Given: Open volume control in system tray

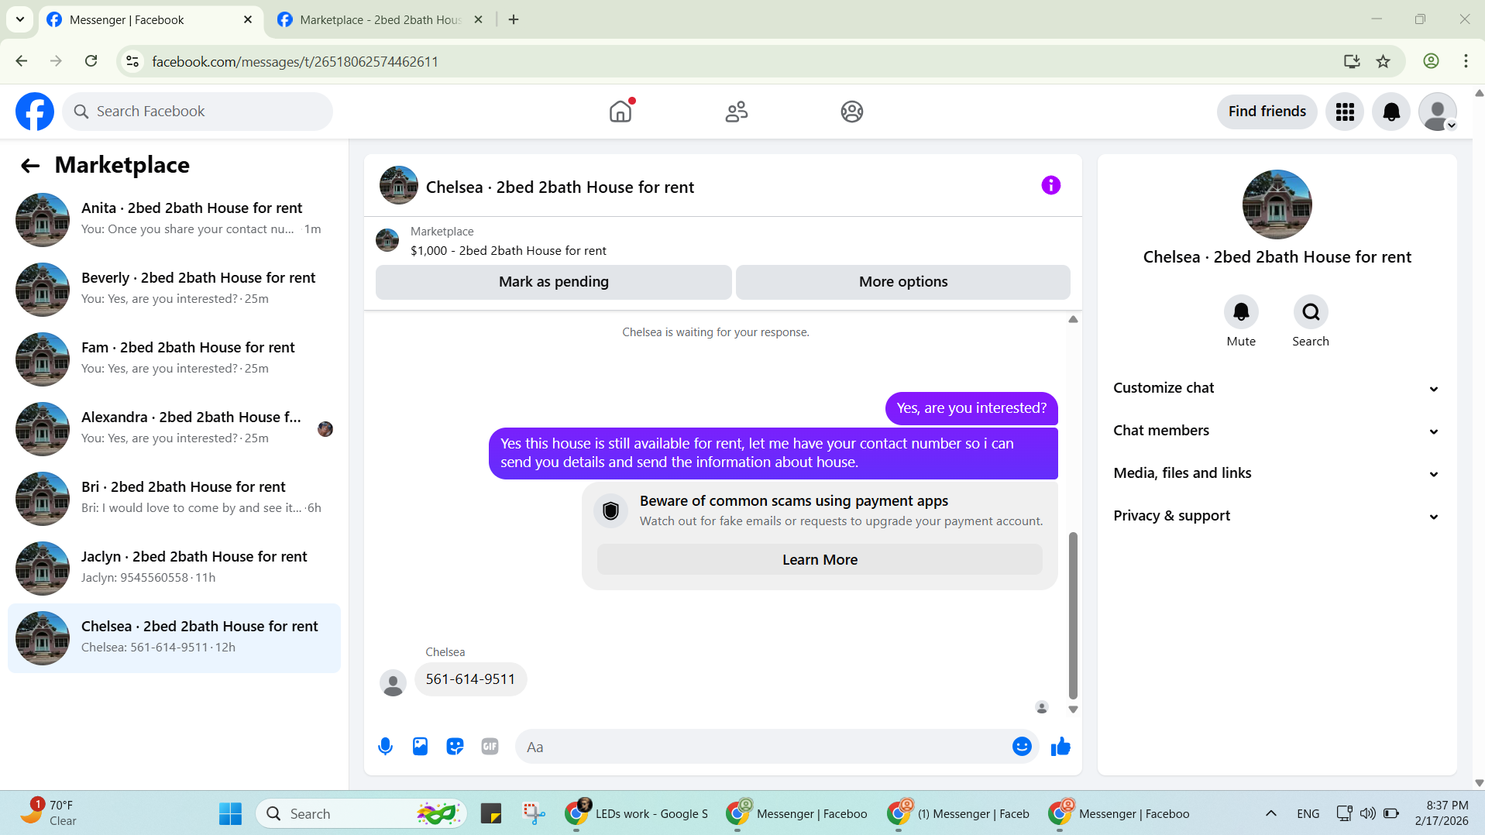Looking at the screenshot, I should coord(1368,813).
